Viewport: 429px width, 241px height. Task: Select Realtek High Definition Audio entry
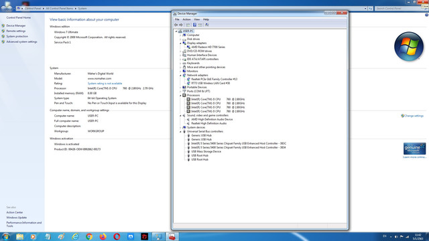pos(208,123)
